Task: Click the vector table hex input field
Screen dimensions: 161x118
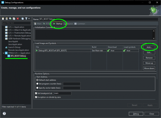Action: 71,88
